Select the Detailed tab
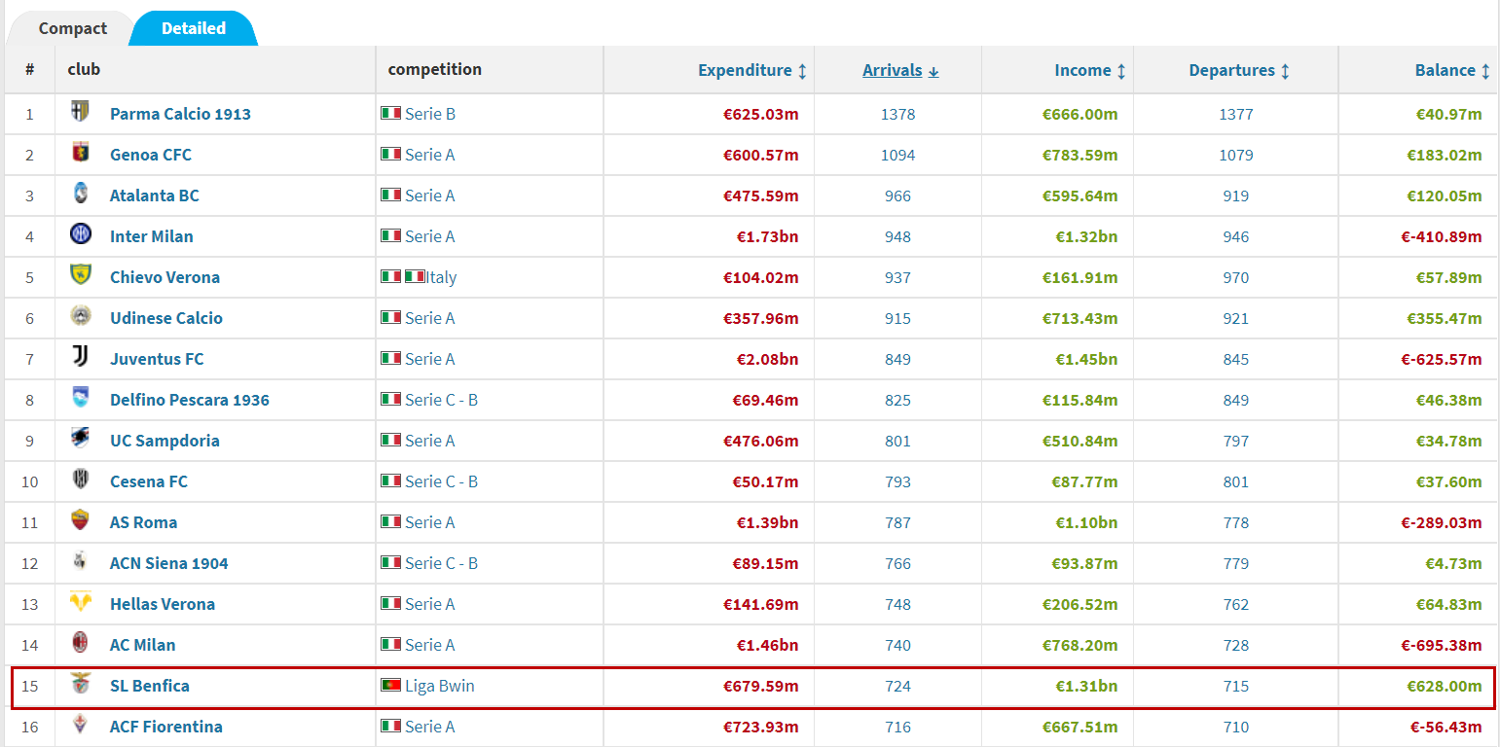The width and height of the screenshot is (1500, 747). 194,28
